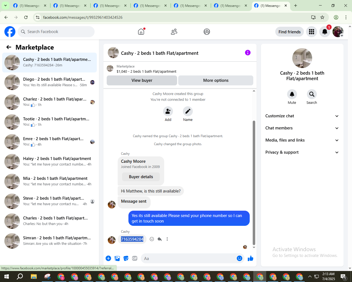Open conversation information purple icon
The image size is (352, 282).
(x=248, y=53)
